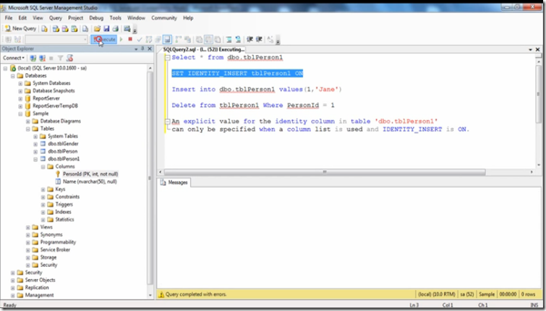Collapse the Select statement outline in the editor

[167, 57]
